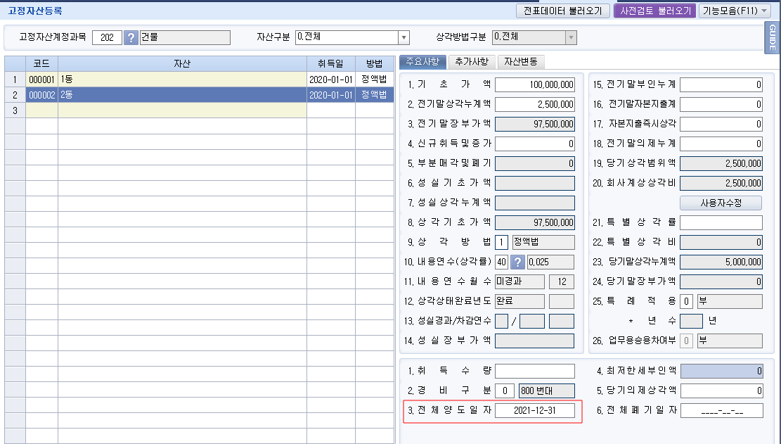The height and width of the screenshot is (444, 781).
Task: Click the 자산 column header
Action: [182, 64]
